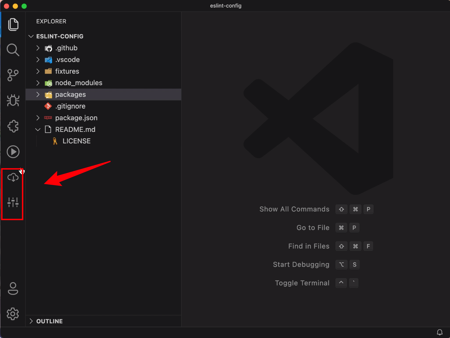Collapse the ESLINT-CONFIG root folder
This screenshot has width=450, height=338.
click(31, 36)
